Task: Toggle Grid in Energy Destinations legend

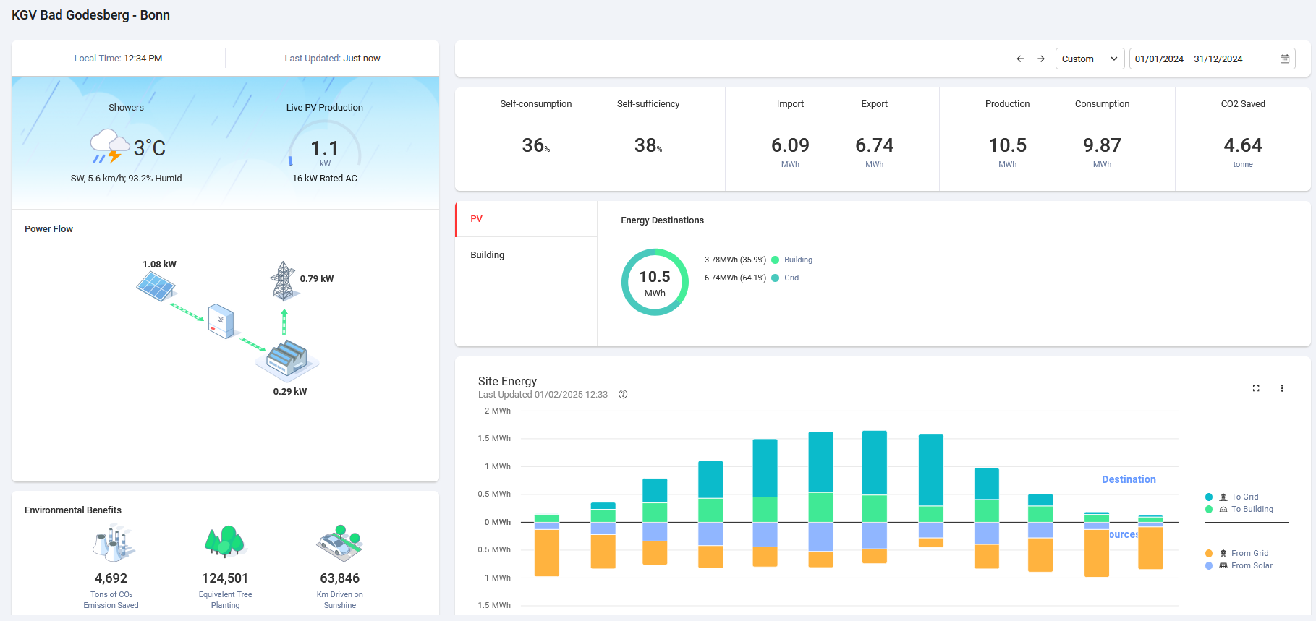Action: (x=785, y=278)
